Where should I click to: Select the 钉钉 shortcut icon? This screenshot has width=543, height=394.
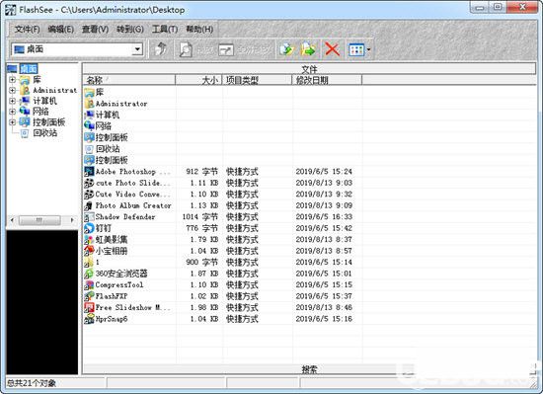point(89,228)
